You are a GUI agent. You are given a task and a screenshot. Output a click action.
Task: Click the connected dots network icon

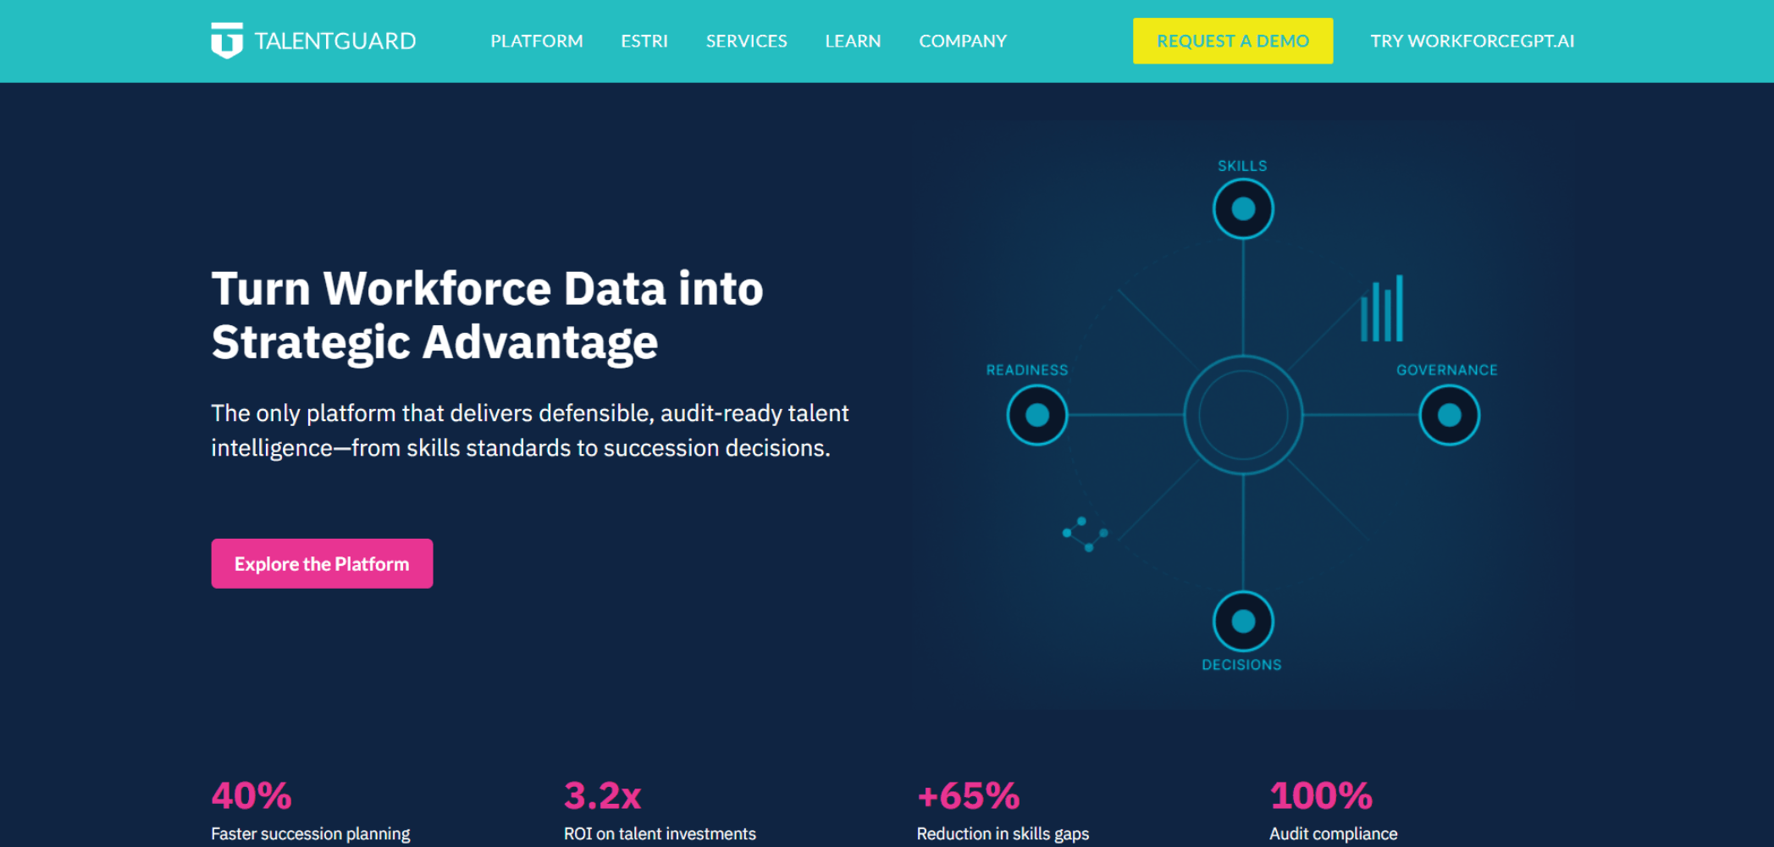click(1085, 534)
